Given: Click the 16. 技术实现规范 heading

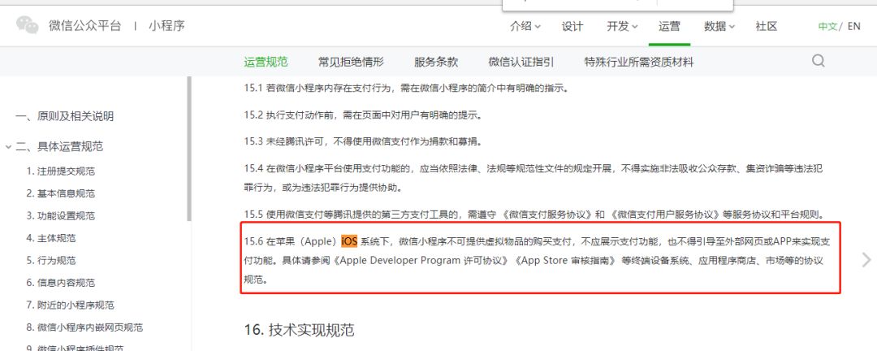Looking at the screenshot, I should (299, 330).
